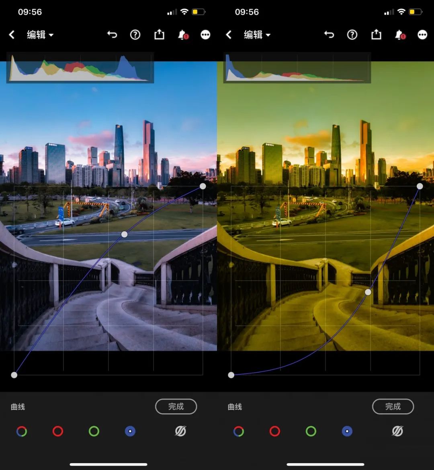Select red curve channel on left screen
This screenshot has height=470, width=434.
(58, 431)
